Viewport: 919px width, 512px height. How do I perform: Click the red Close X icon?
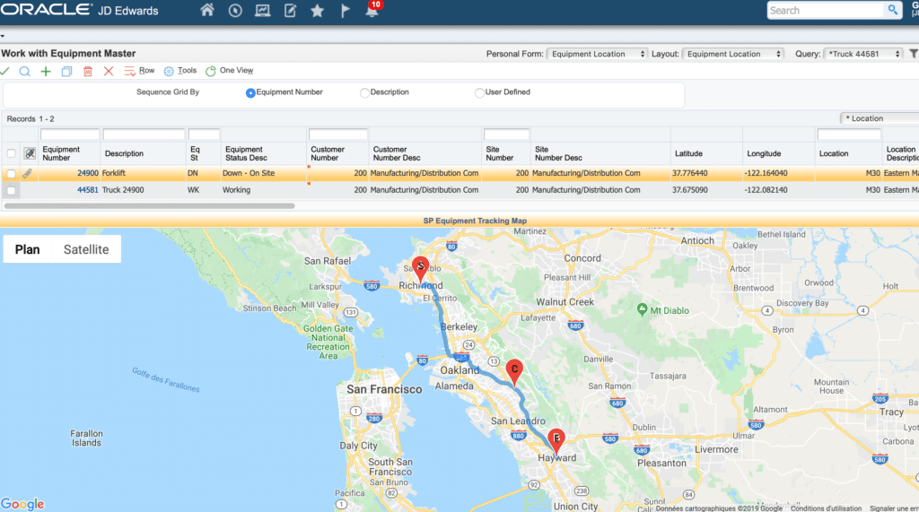click(x=109, y=72)
